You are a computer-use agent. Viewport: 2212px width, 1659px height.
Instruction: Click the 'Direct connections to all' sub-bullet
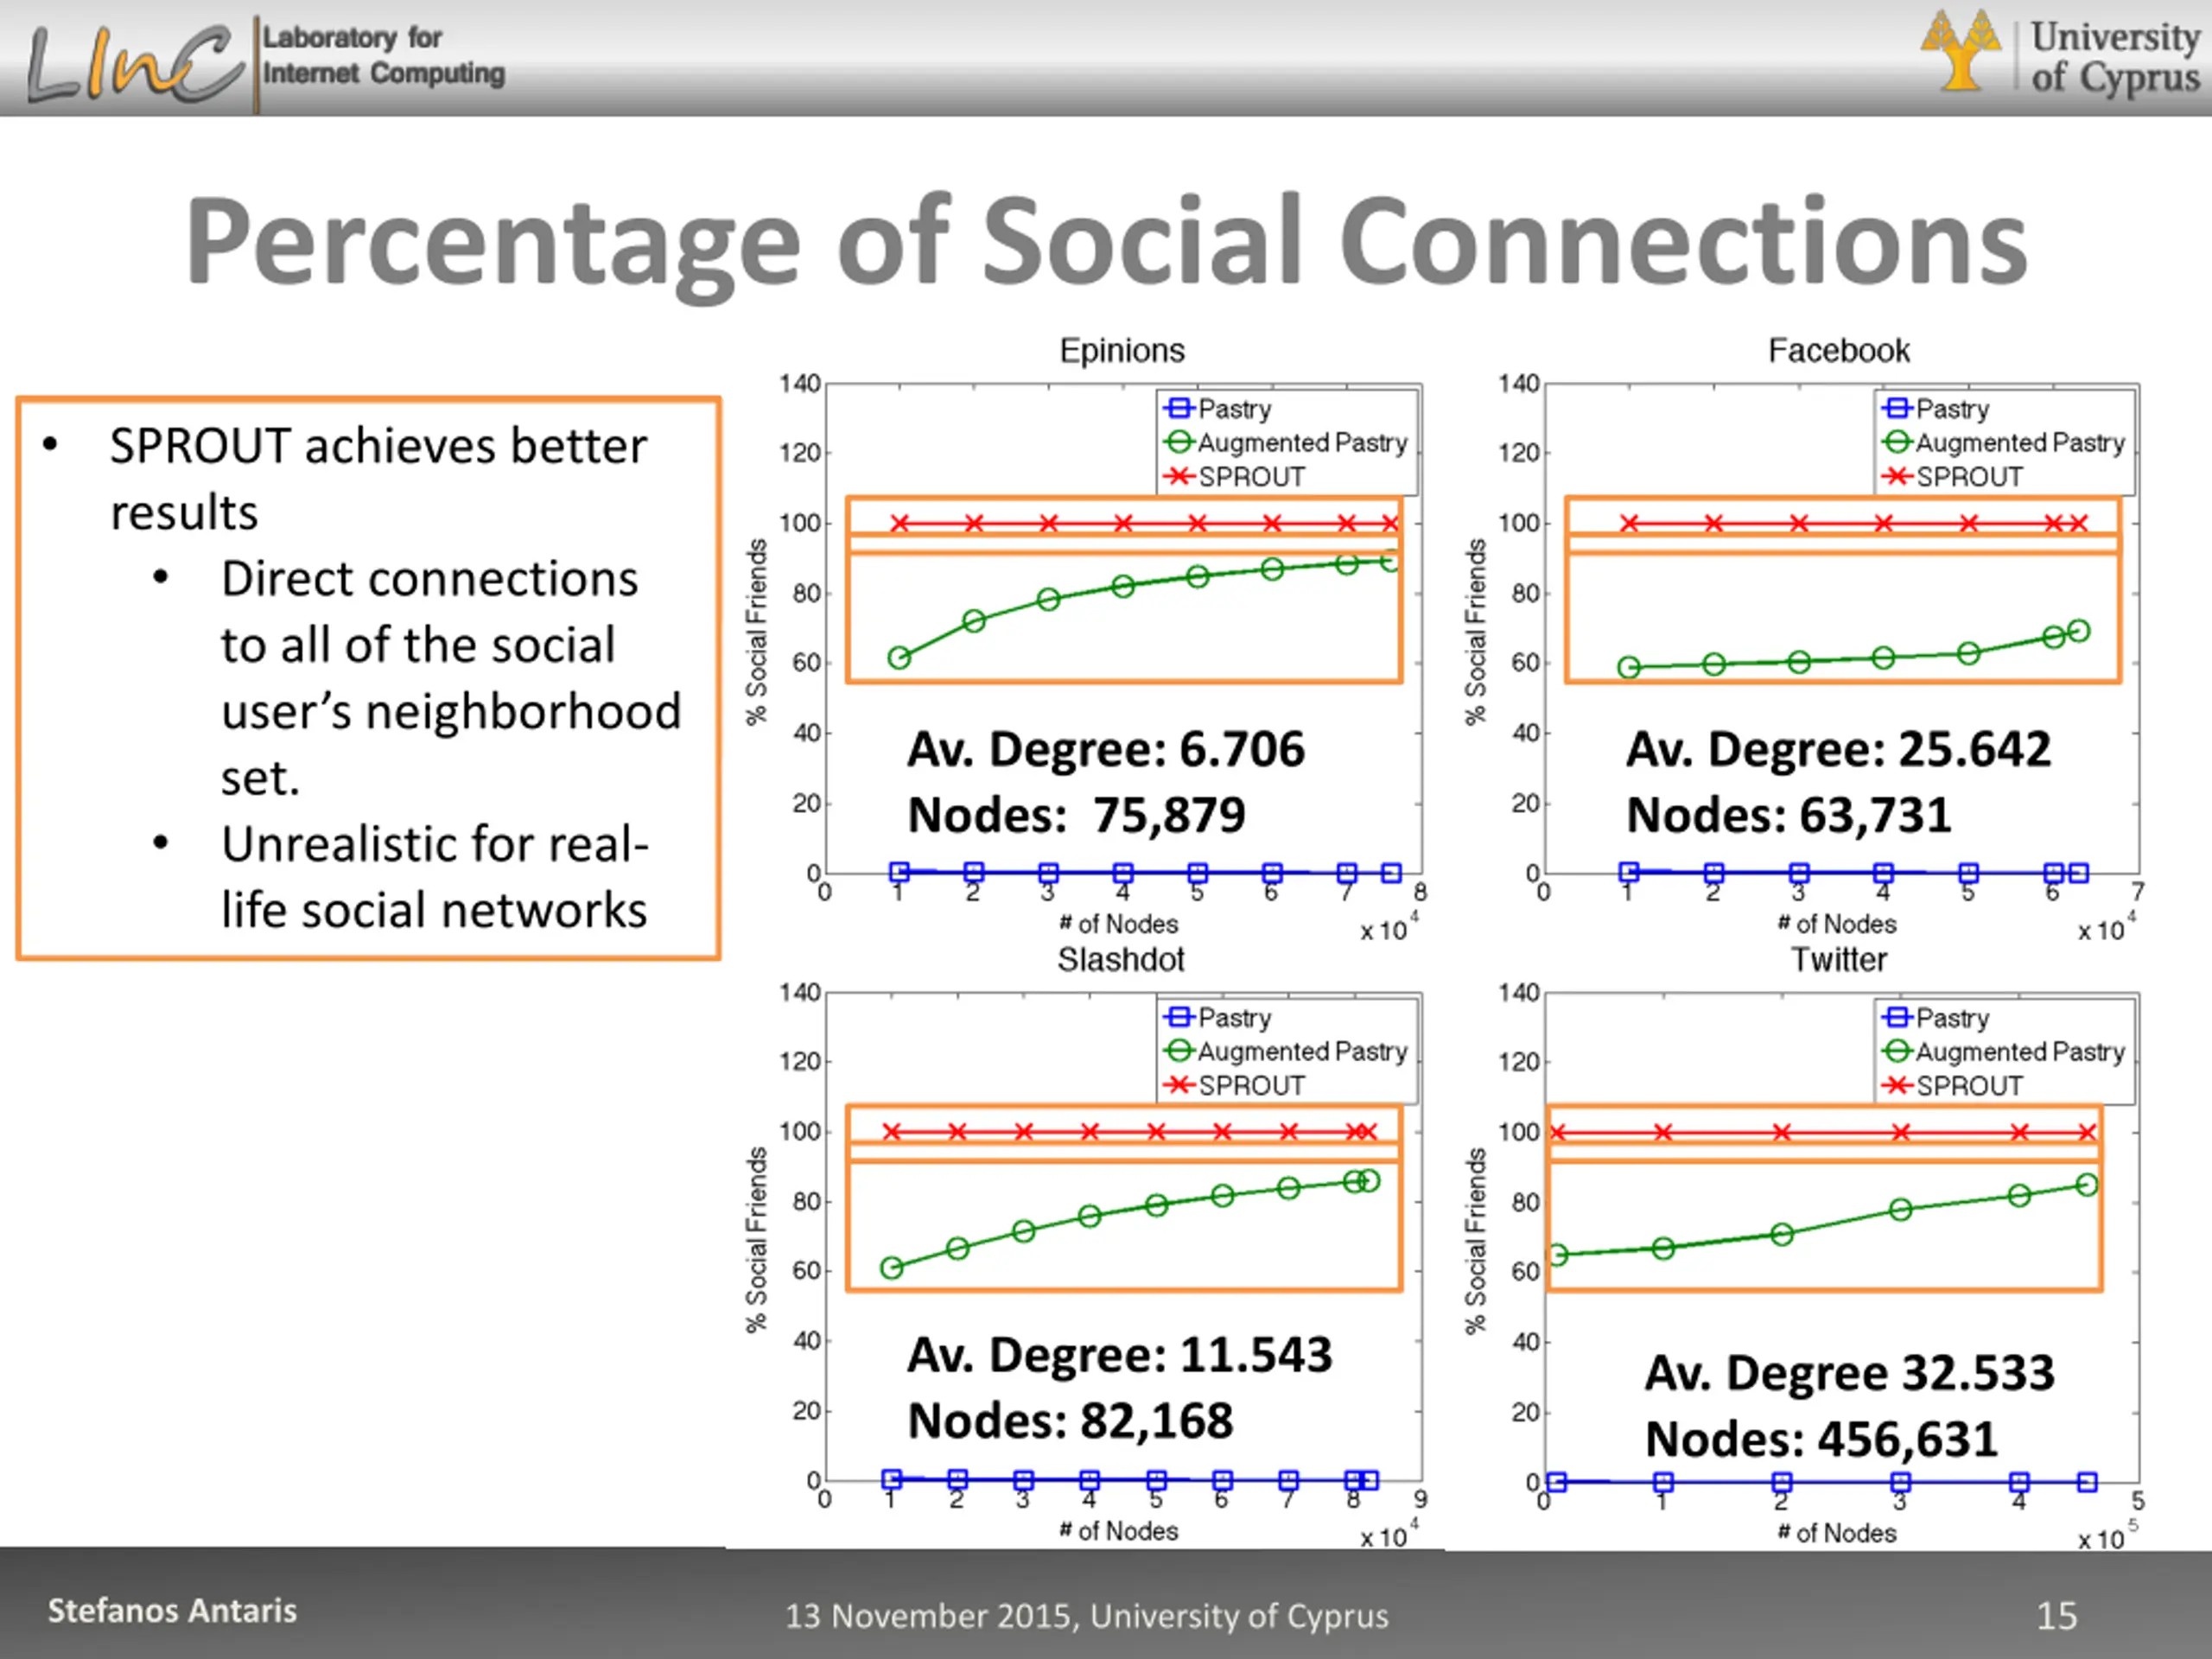click(451, 678)
